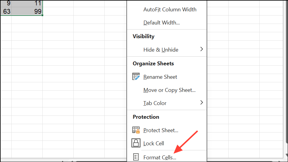Choose AutoFit Column Width

[170, 10]
